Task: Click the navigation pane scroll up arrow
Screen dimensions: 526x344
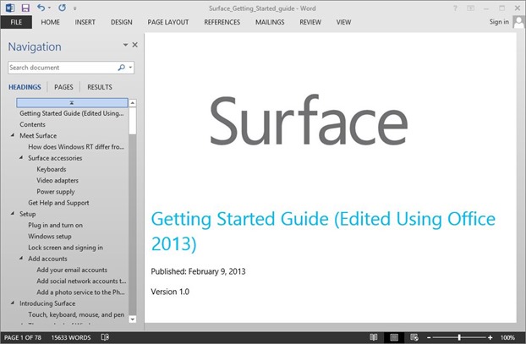Action: tap(133, 103)
